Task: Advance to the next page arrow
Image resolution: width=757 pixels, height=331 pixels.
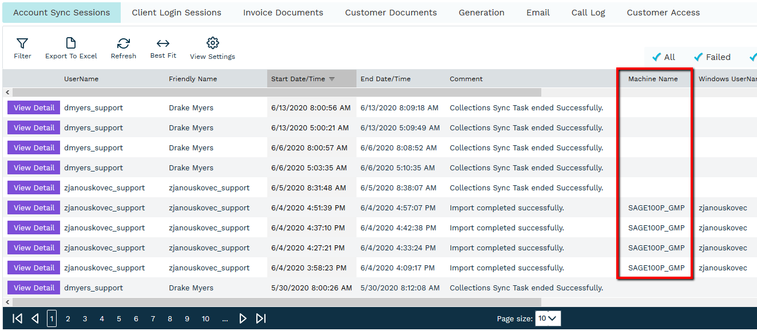Action: pos(243,318)
